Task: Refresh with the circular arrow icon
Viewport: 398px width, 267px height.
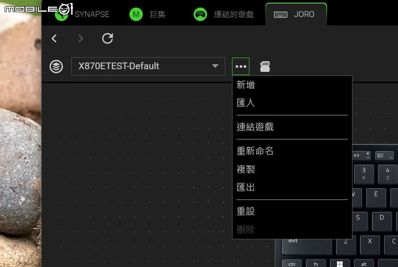Action: click(x=108, y=38)
